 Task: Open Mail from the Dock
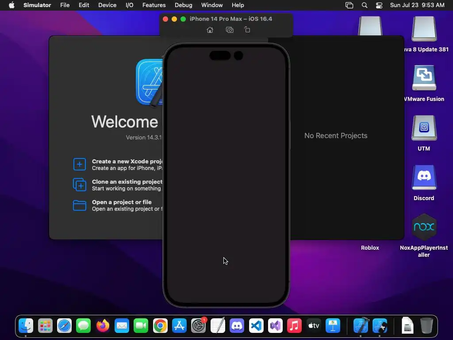click(x=122, y=326)
